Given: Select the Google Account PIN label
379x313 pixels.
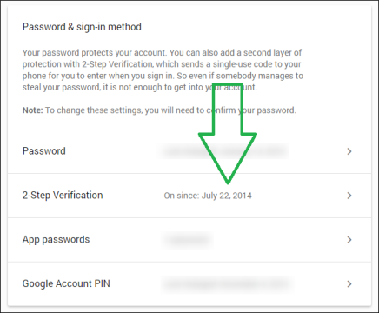Looking at the screenshot, I should pos(66,283).
